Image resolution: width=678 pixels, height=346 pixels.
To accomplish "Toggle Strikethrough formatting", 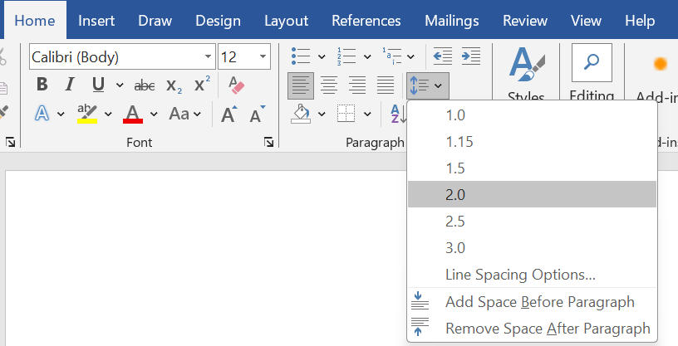I will click(145, 85).
